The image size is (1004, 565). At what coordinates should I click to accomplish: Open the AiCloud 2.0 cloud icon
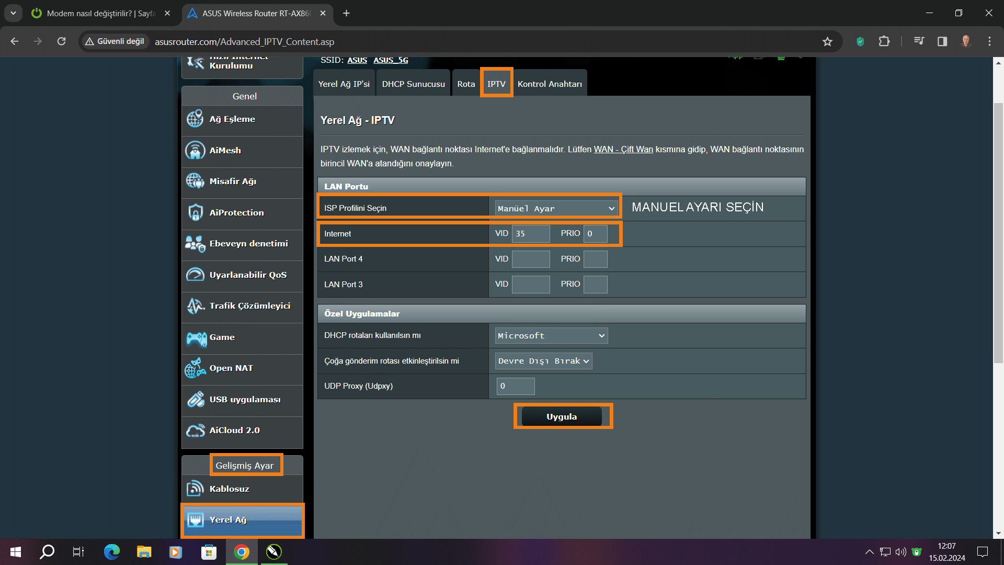click(195, 431)
